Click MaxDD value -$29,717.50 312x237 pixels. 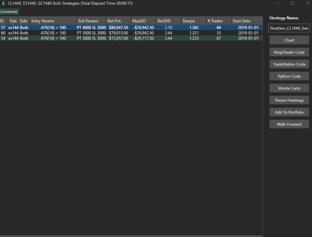143,38
